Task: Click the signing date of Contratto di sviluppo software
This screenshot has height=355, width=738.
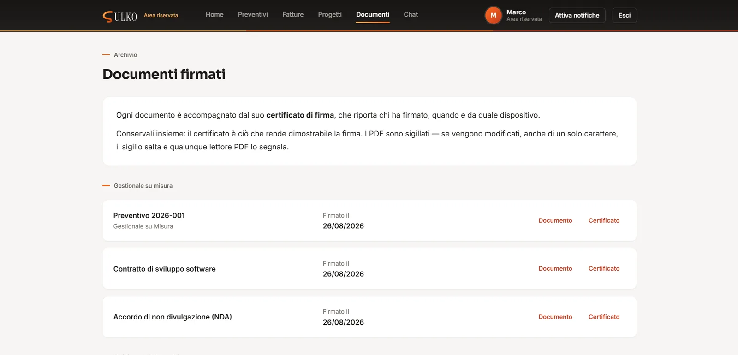Action: click(x=343, y=274)
